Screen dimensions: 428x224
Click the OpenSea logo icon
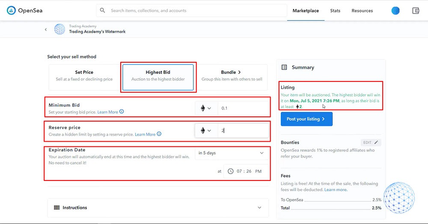click(11, 11)
